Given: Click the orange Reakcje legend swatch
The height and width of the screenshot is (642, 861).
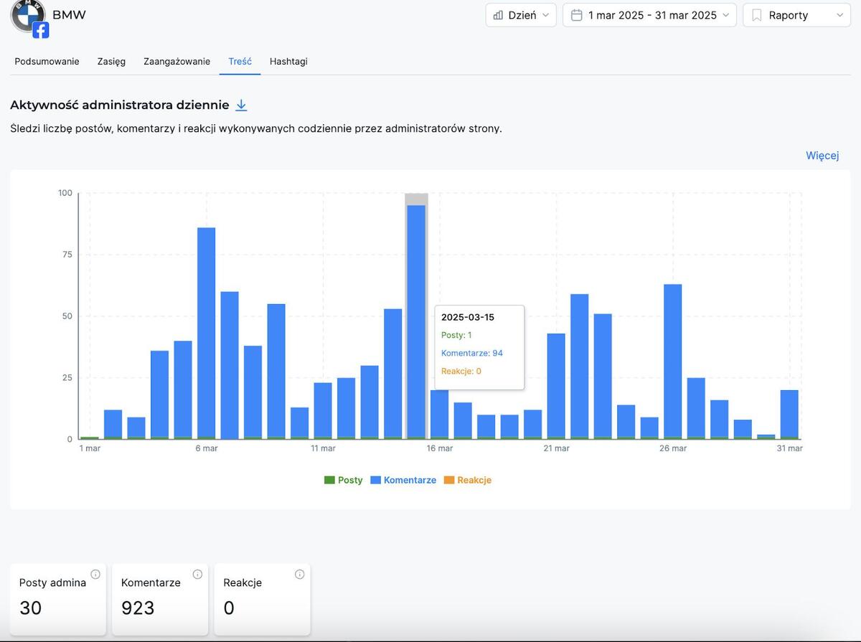Looking at the screenshot, I should tap(449, 480).
